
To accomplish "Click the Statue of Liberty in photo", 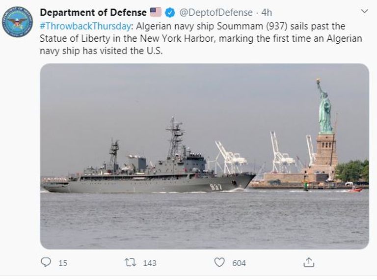I will (324, 111).
